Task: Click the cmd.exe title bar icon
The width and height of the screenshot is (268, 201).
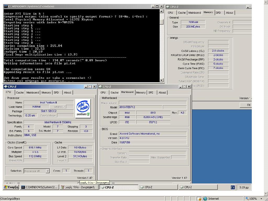Action: [x=6, y=6]
